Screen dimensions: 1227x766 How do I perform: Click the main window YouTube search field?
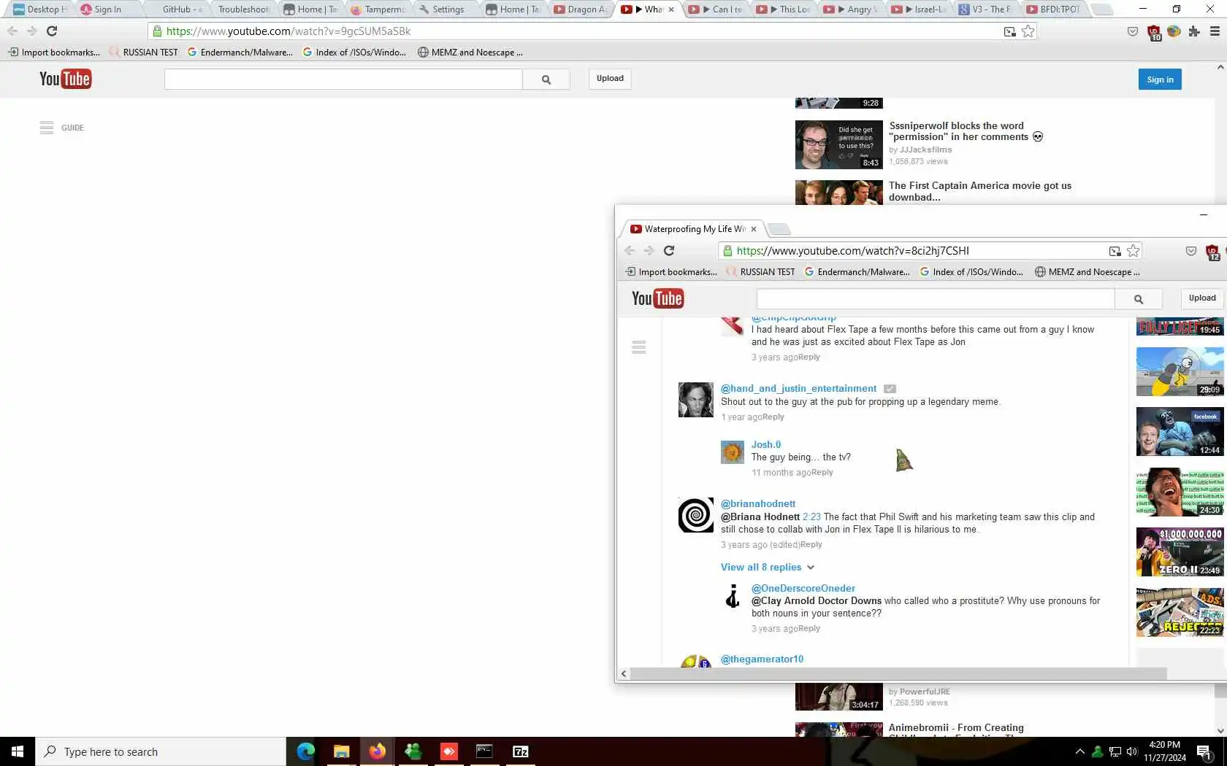pyautogui.click(x=343, y=80)
